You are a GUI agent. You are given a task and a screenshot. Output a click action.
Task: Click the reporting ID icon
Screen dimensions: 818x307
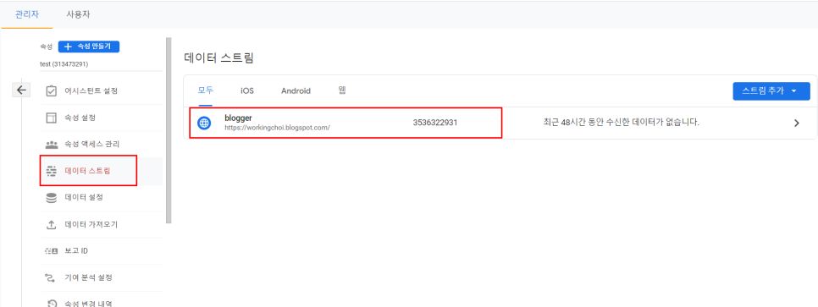tap(51, 251)
